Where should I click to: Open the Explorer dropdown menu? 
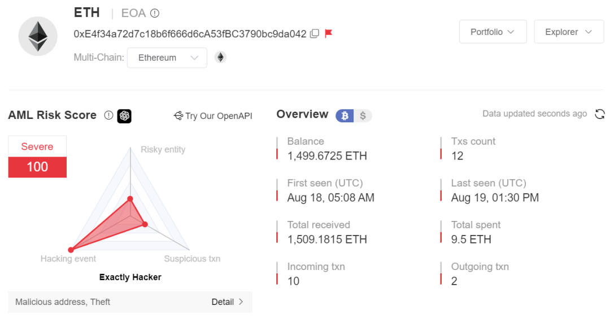pos(569,32)
